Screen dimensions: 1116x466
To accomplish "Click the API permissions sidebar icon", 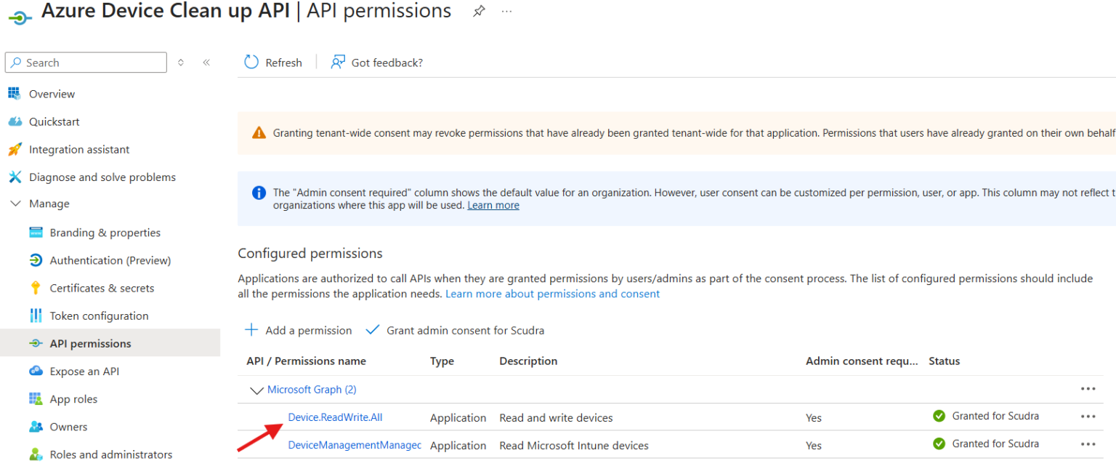I will tap(36, 343).
